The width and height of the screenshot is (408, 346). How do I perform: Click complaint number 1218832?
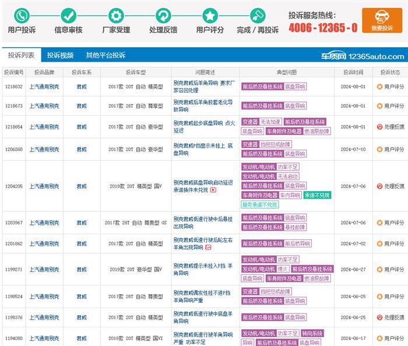pyautogui.click(x=14, y=87)
